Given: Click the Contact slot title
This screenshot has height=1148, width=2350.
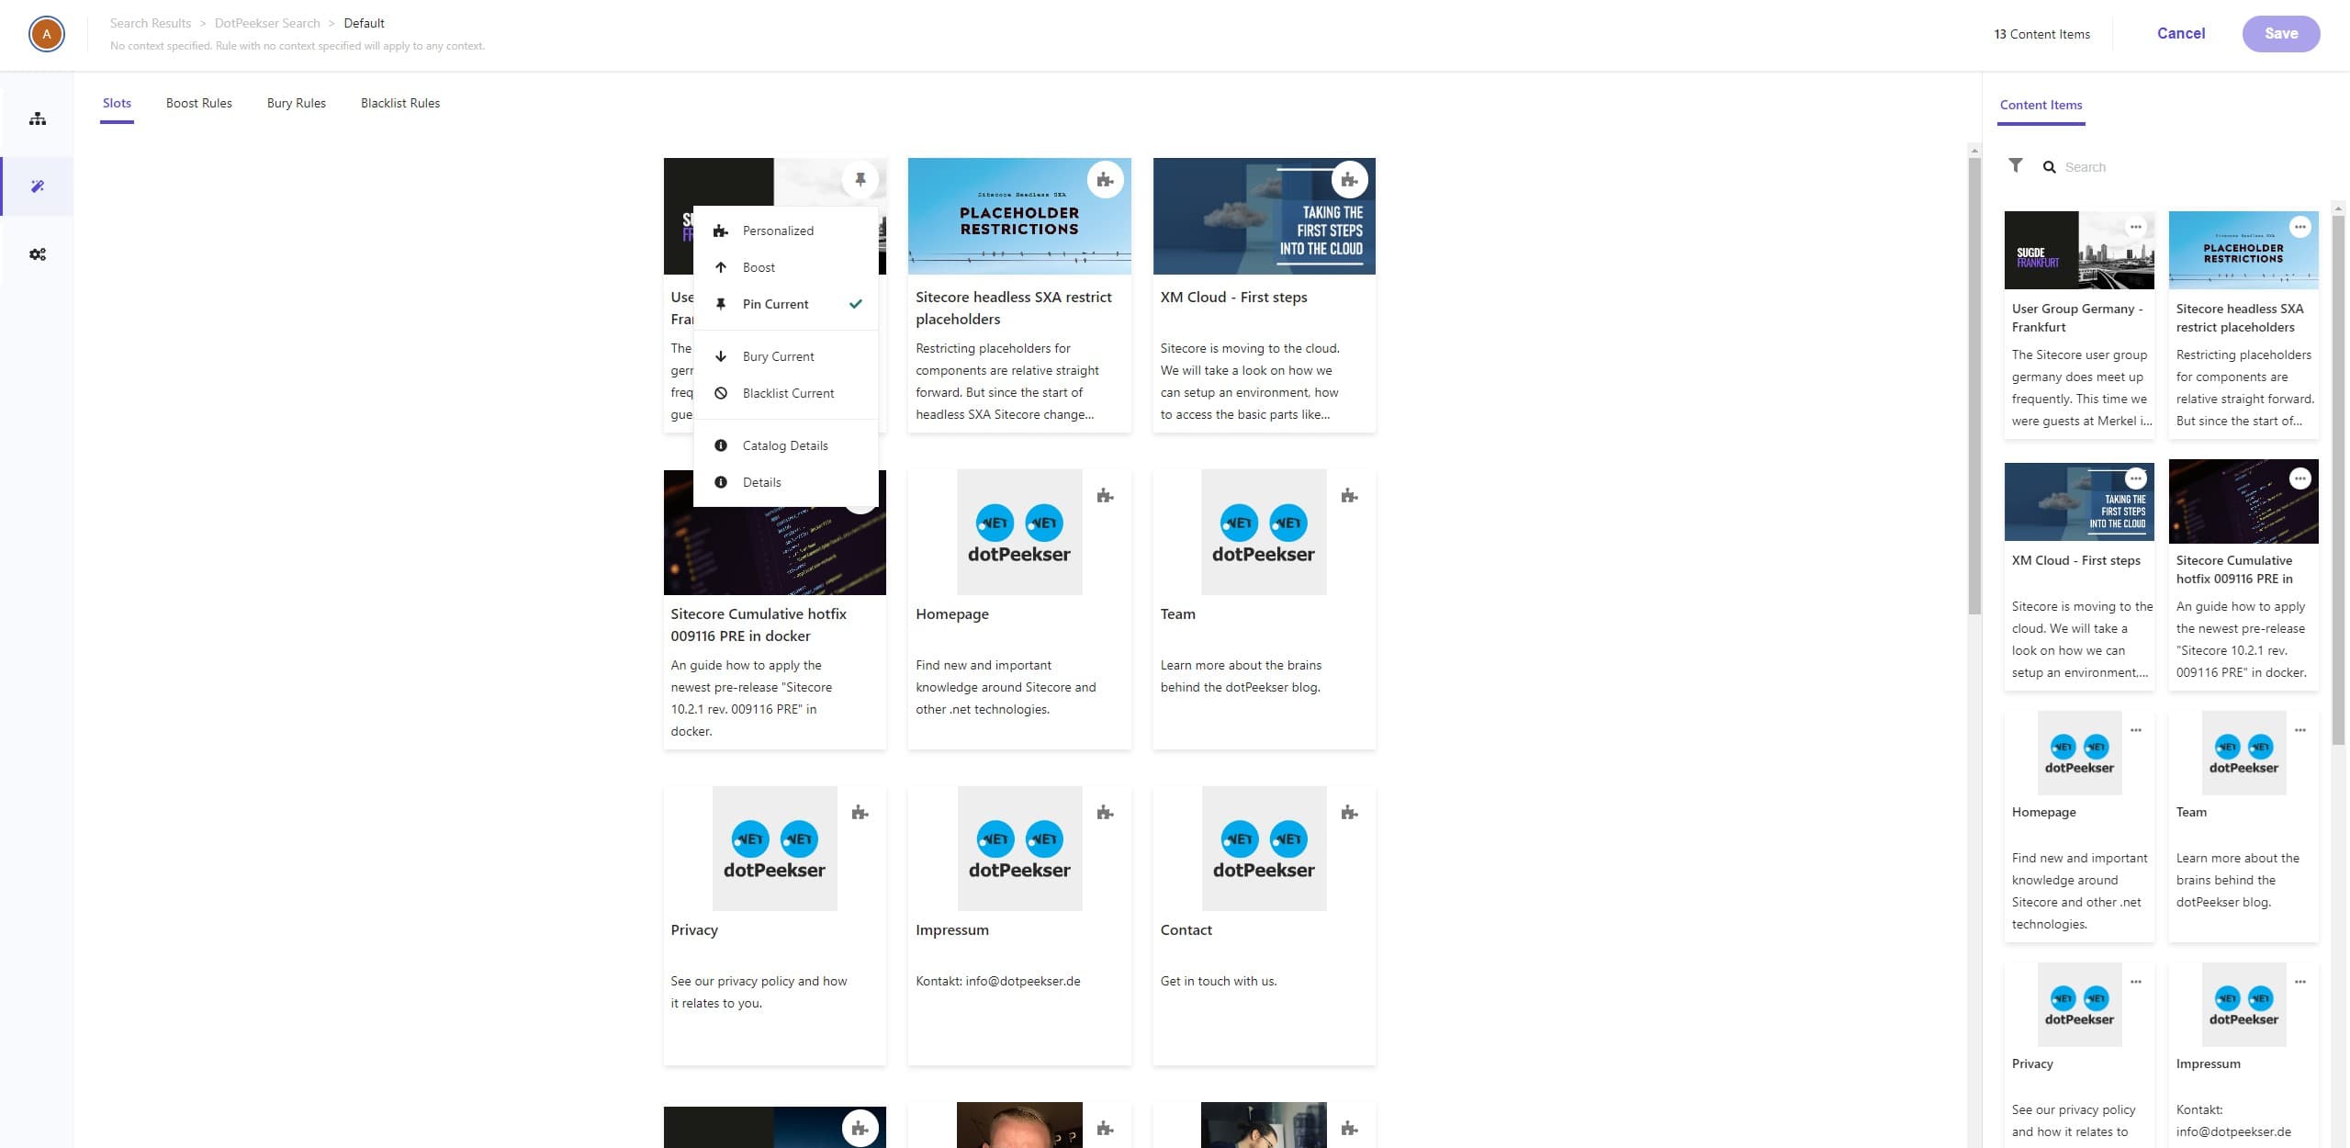Looking at the screenshot, I should pos(1186,929).
